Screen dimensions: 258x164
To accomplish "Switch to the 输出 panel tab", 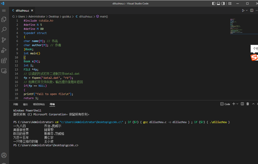I will (25, 104).
